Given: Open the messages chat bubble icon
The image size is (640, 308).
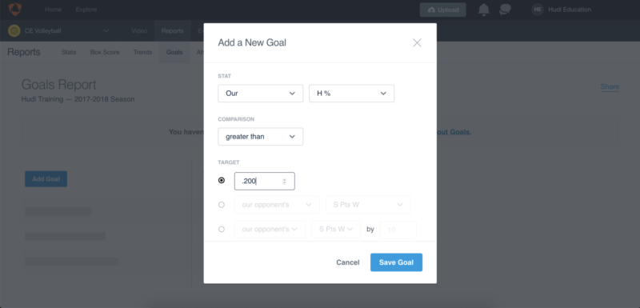Looking at the screenshot, I should click(x=506, y=10).
